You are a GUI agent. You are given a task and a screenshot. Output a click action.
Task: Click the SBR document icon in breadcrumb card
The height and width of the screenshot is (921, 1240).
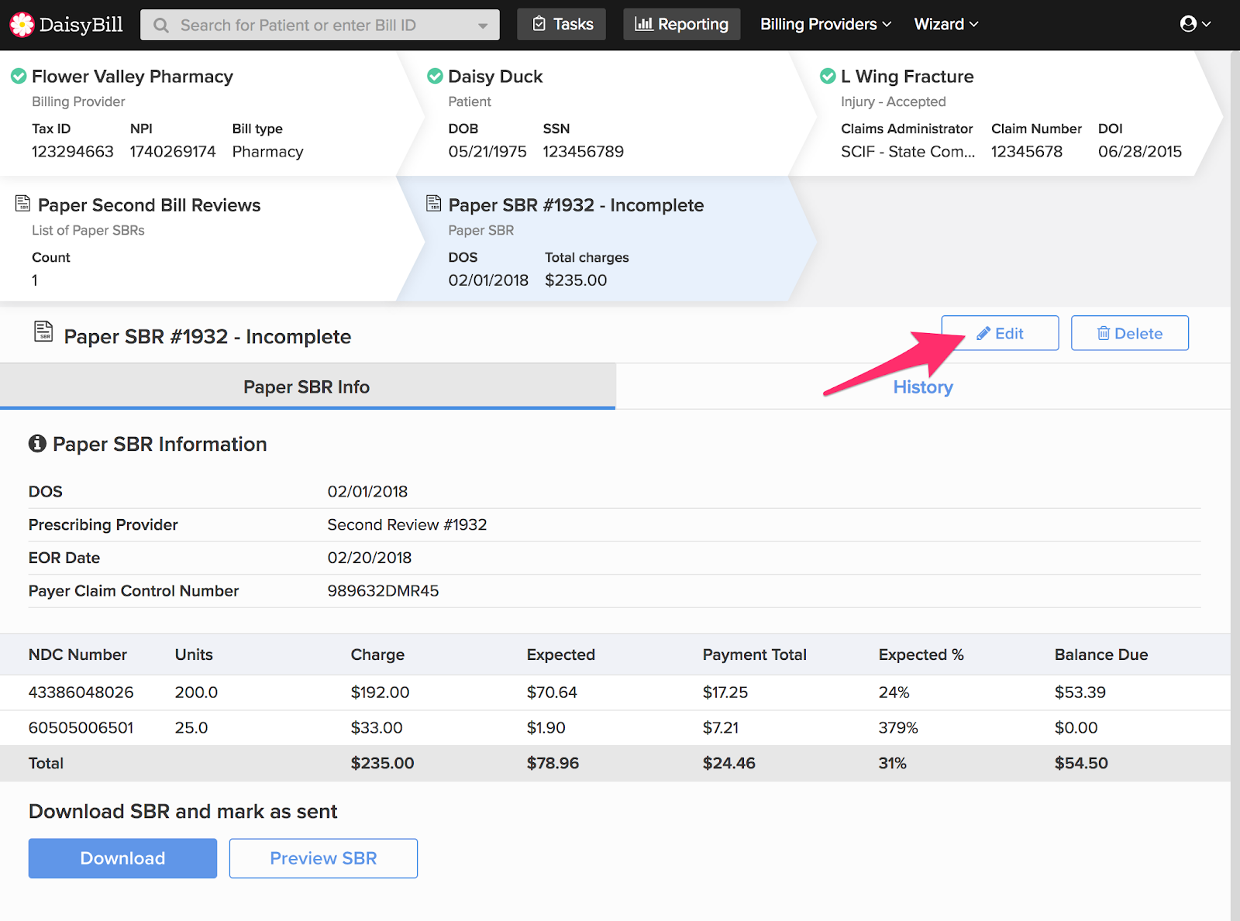tap(434, 204)
